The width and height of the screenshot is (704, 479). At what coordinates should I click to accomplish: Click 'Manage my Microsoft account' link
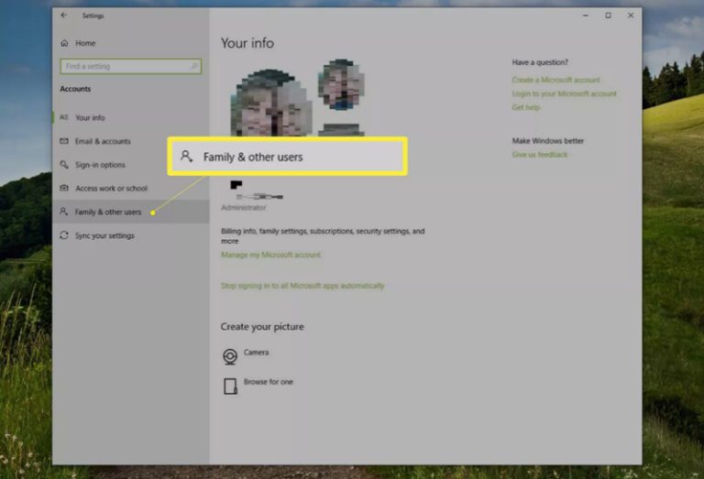[270, 255]
